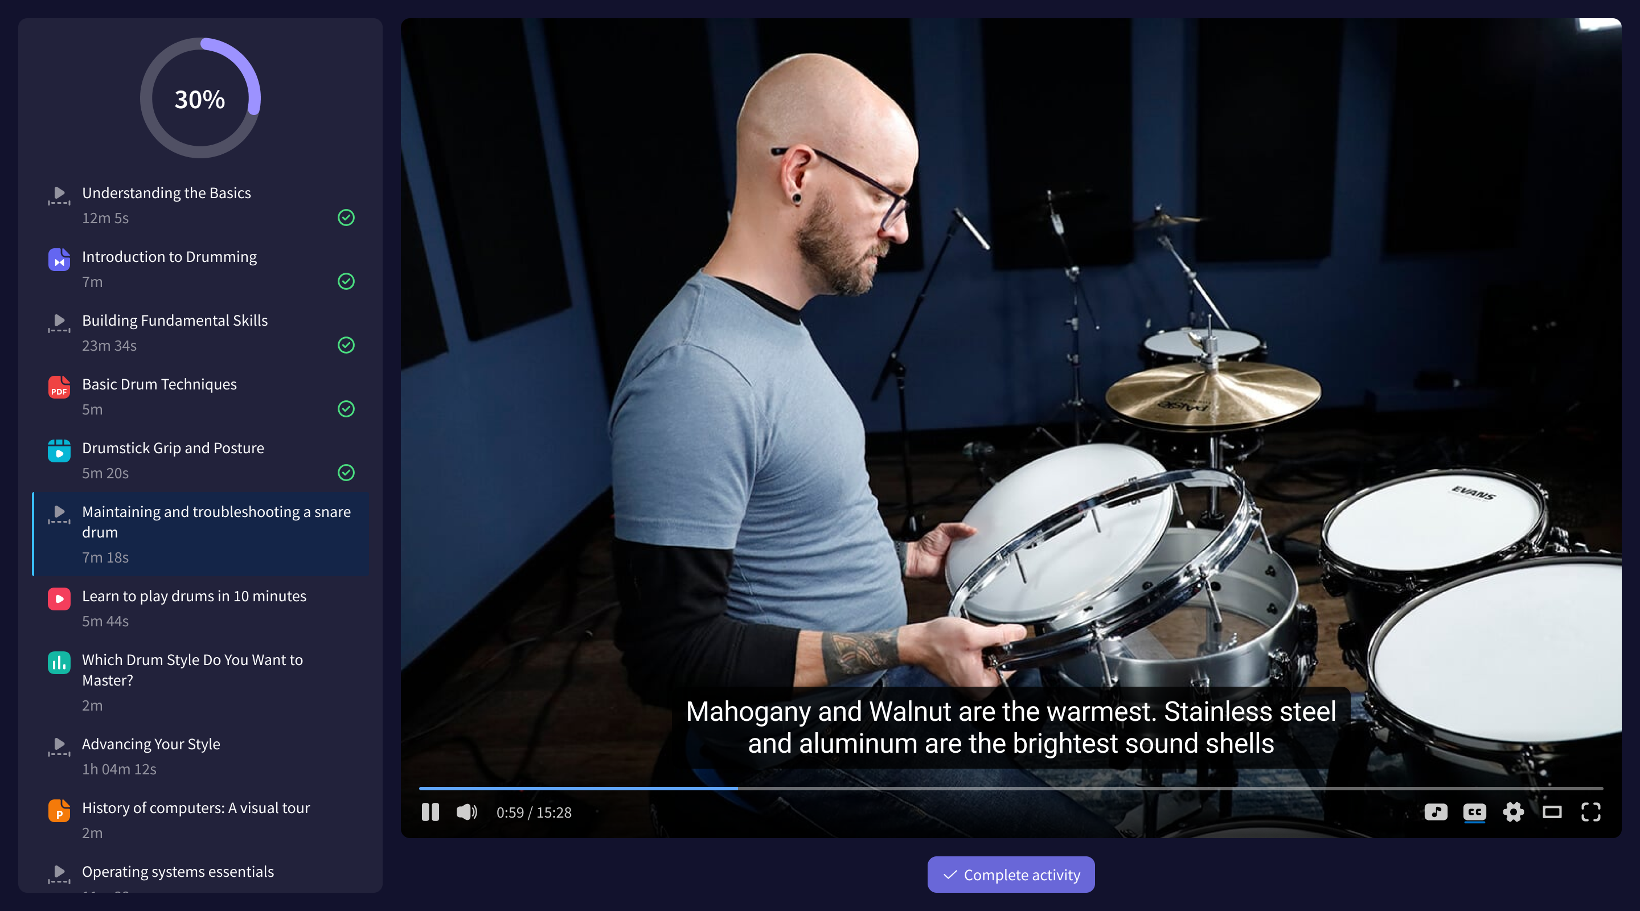Image resolution: width=1640 pixels, height=911 pixels.
Task: Enable fullscreen video playback
Action: [1590, 811]
